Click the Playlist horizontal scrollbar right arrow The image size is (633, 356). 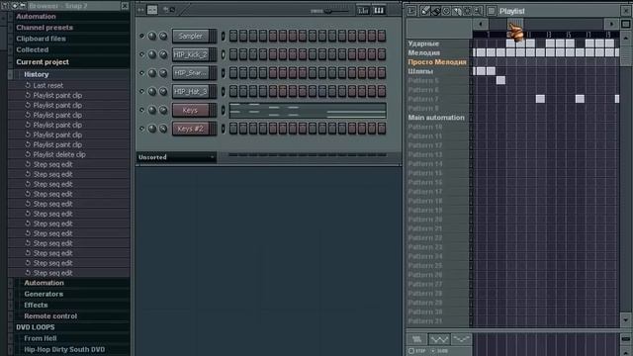[x=611, y=24]
